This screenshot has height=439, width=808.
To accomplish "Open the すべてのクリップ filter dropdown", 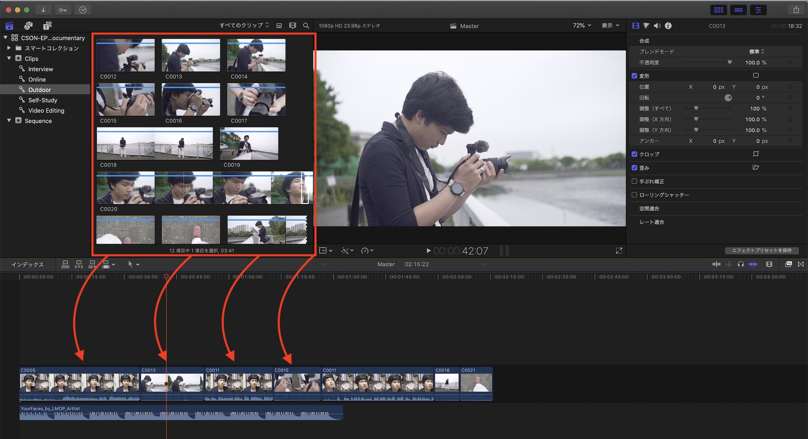I will point(244,25).
